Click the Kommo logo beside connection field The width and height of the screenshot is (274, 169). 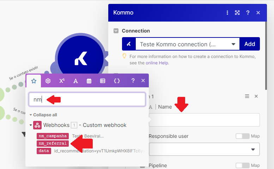pyautogui.click(x=129, y=44)
